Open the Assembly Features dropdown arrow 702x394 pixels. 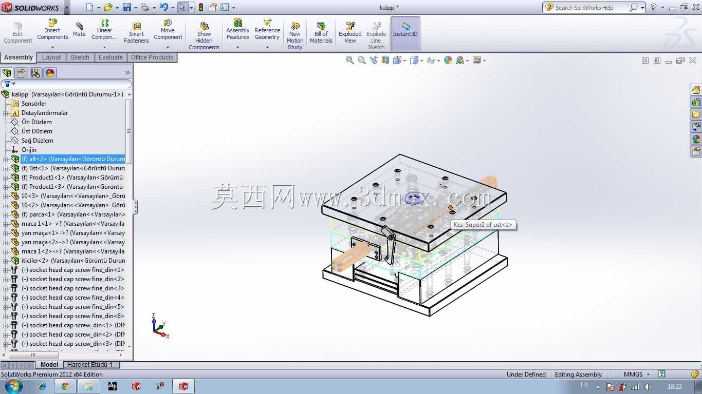238,48
